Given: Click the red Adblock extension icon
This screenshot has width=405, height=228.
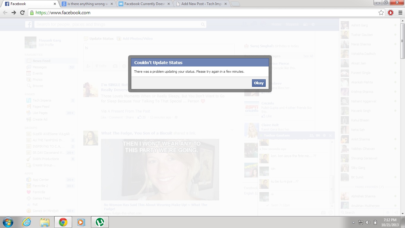Looking at the screenshot, I should tap(391, 12).
